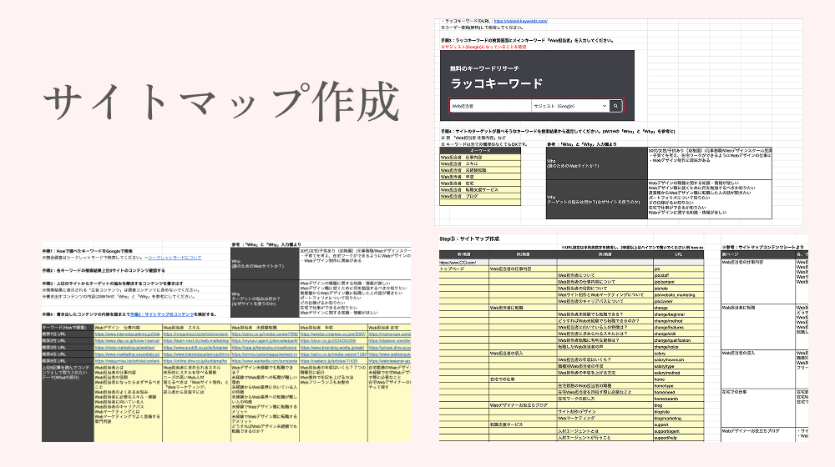Select the 'change/beginner' URL cell
835x467 pixels.
coord(678,314)
